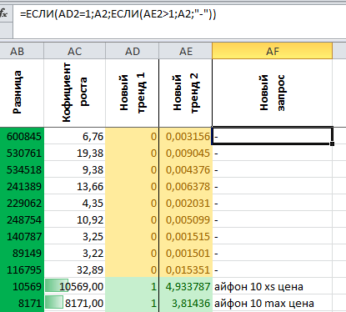Select green trend cell 3,81436

click(x=185, y=303)
